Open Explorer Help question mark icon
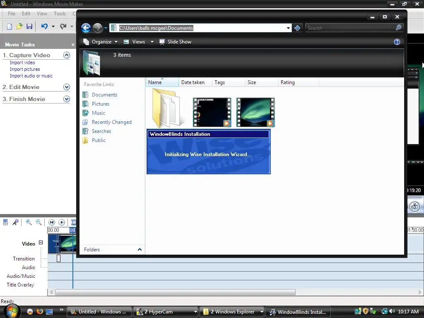Screen dimensions: 424x318 tap(397, 42)
